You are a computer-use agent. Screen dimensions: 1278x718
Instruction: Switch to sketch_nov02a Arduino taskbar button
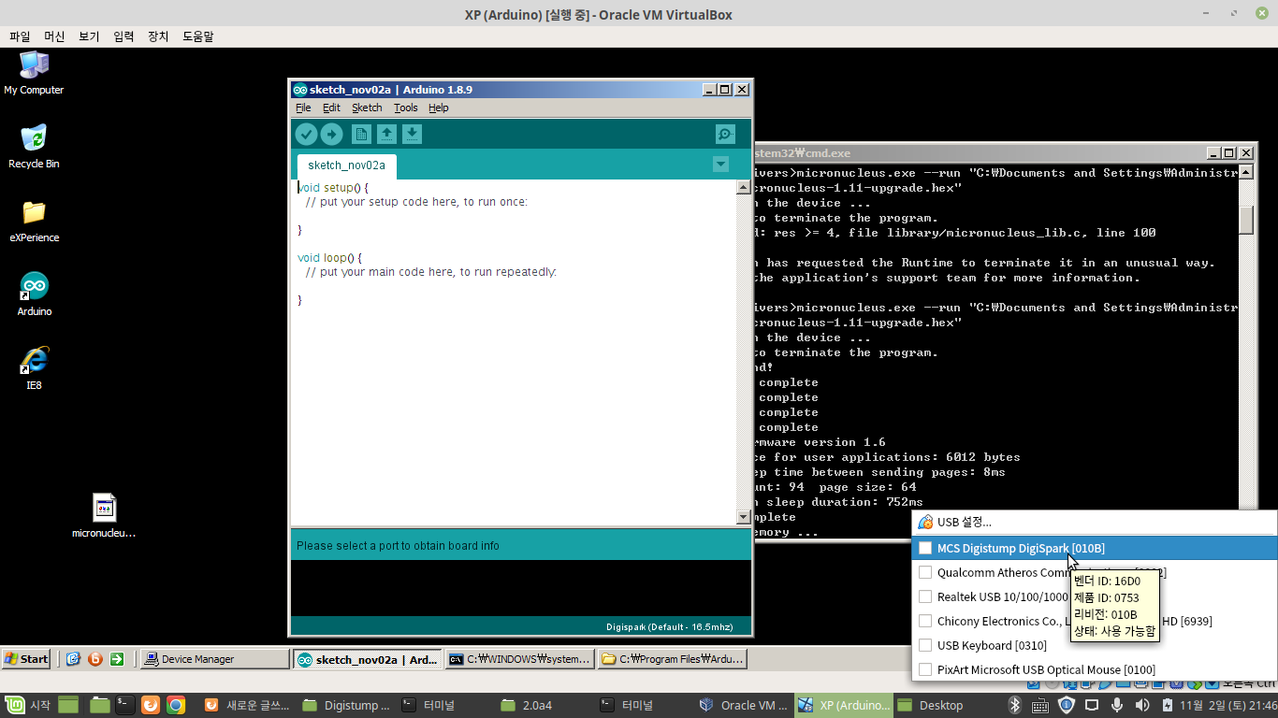pyautogui.click(x=368, y=659)
